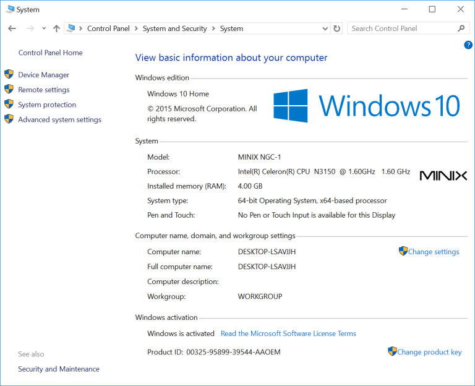Click the Windows is activated text

point(181,333)
